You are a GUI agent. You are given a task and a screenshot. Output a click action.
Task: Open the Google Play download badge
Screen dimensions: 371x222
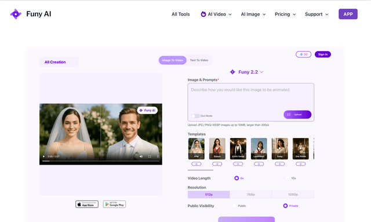point(115,204)
